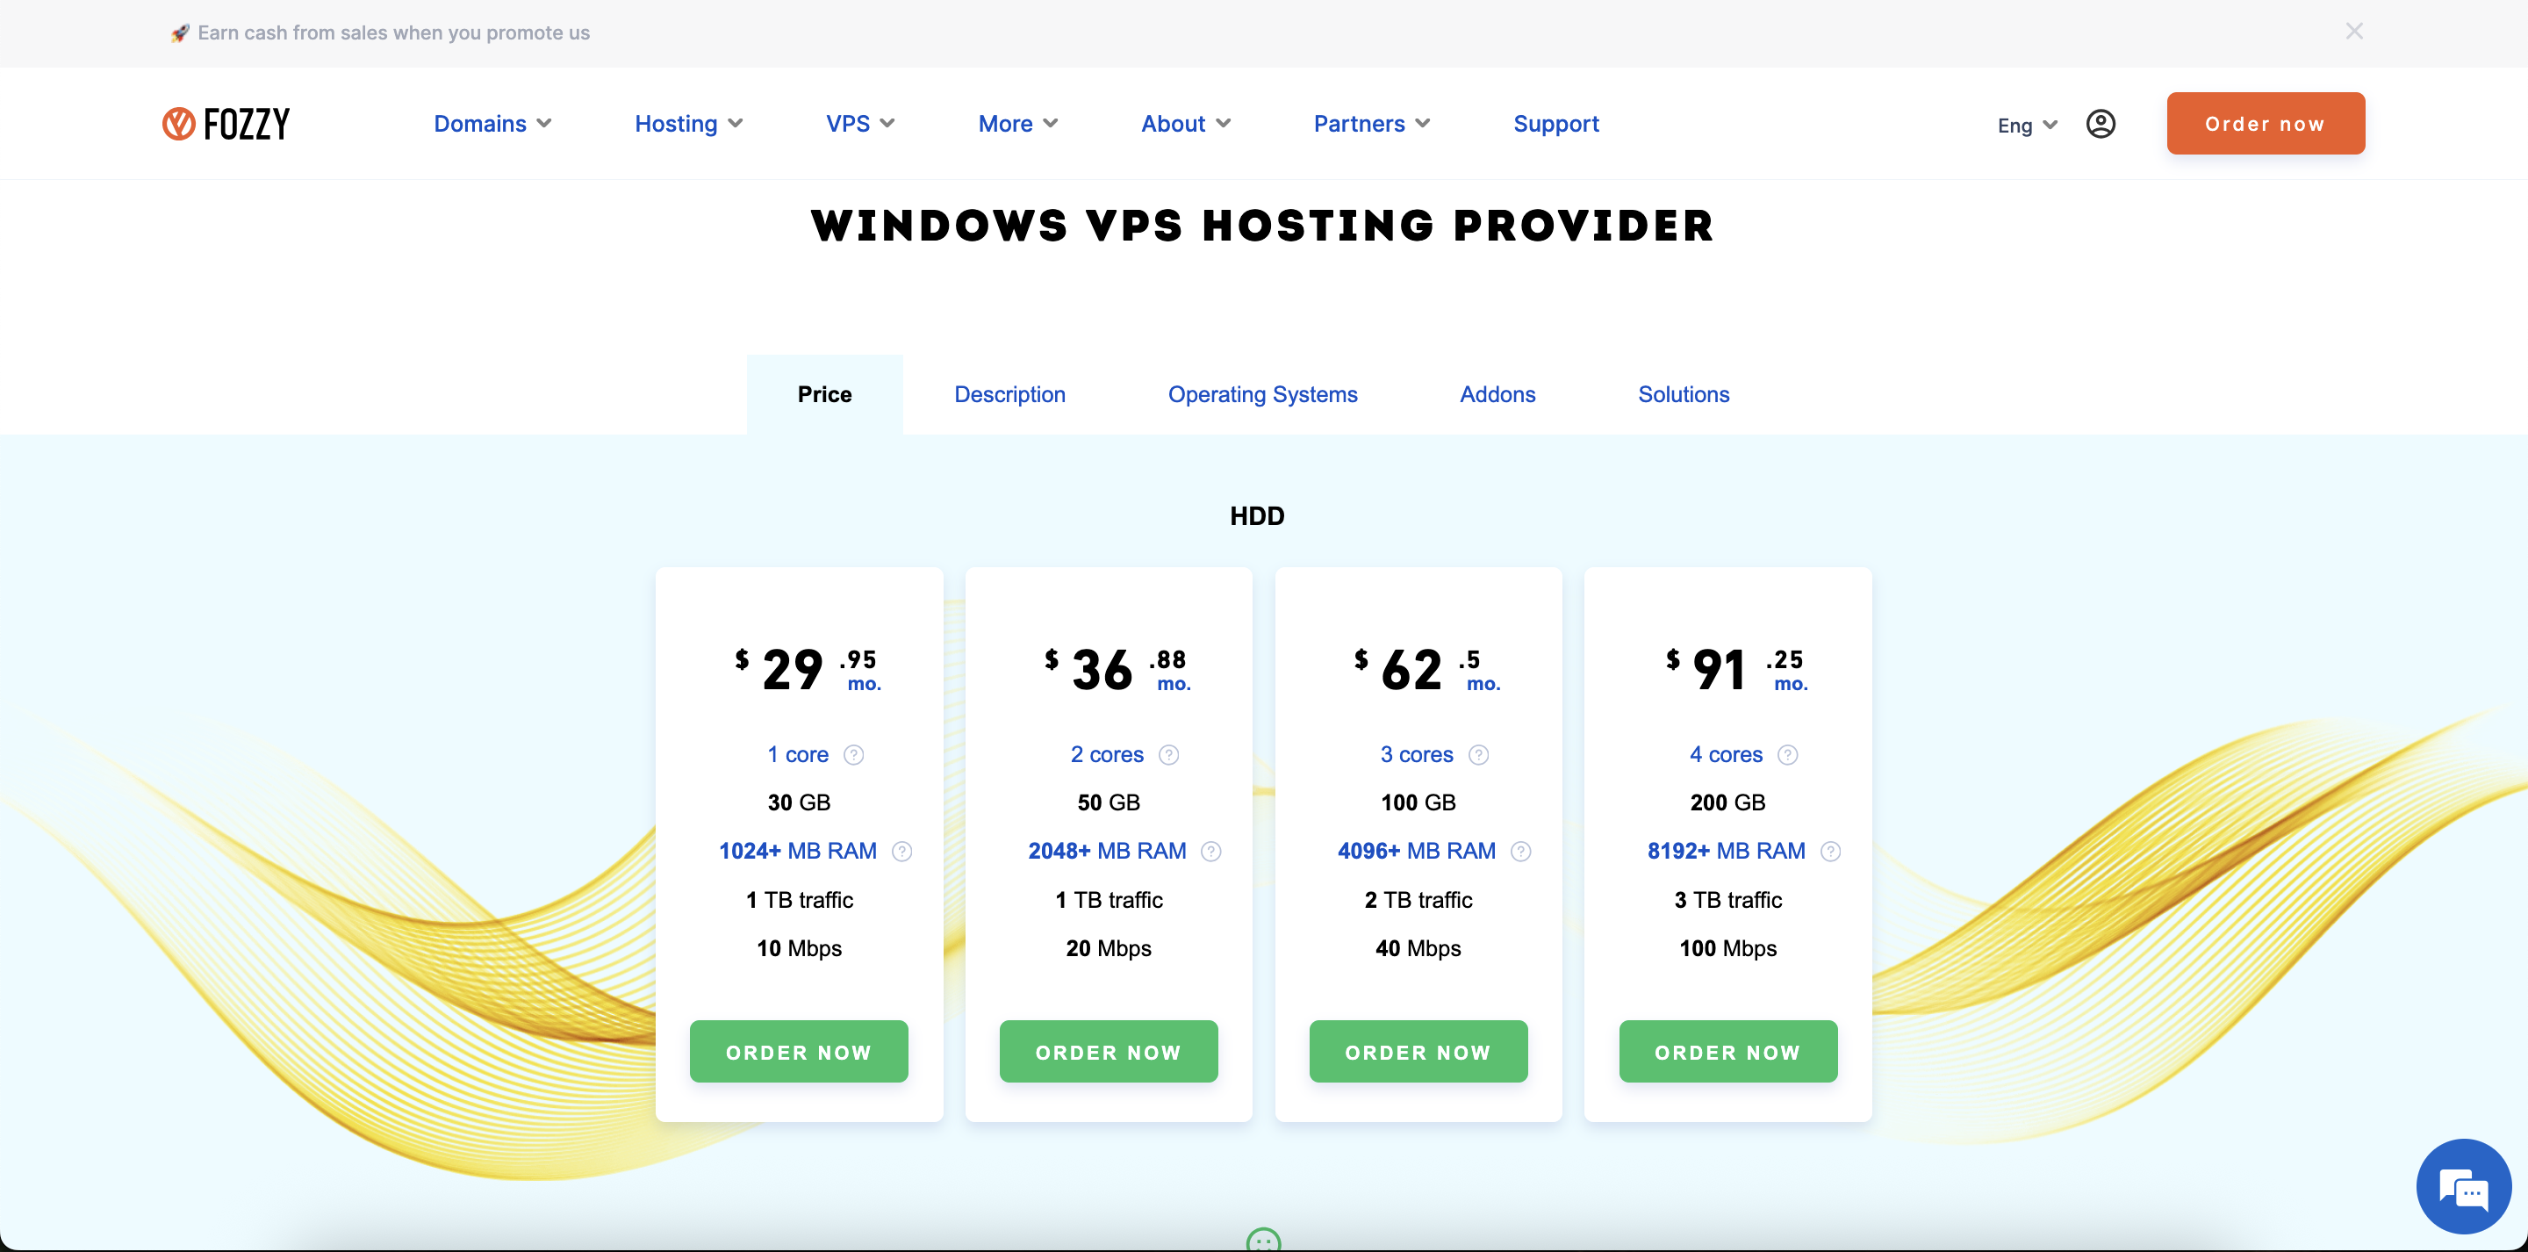2528x1252 pixels.
Task: Open the user account icon
Action: pyautogui.click(x=2101, y=123)
